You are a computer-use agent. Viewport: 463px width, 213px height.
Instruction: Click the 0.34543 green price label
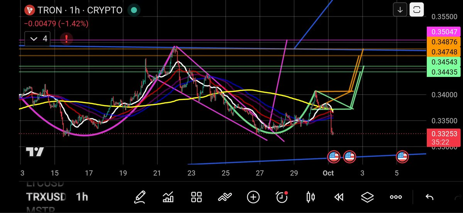point(443,62)
